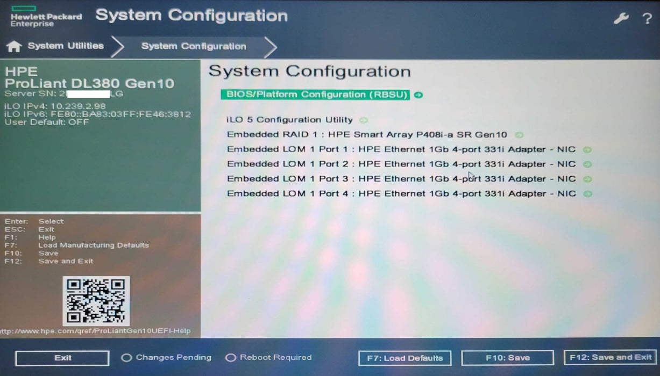The height and width of the screenshot is (376, 660).
Task: Click the UEFI help QR code
Action: [96, 301]
